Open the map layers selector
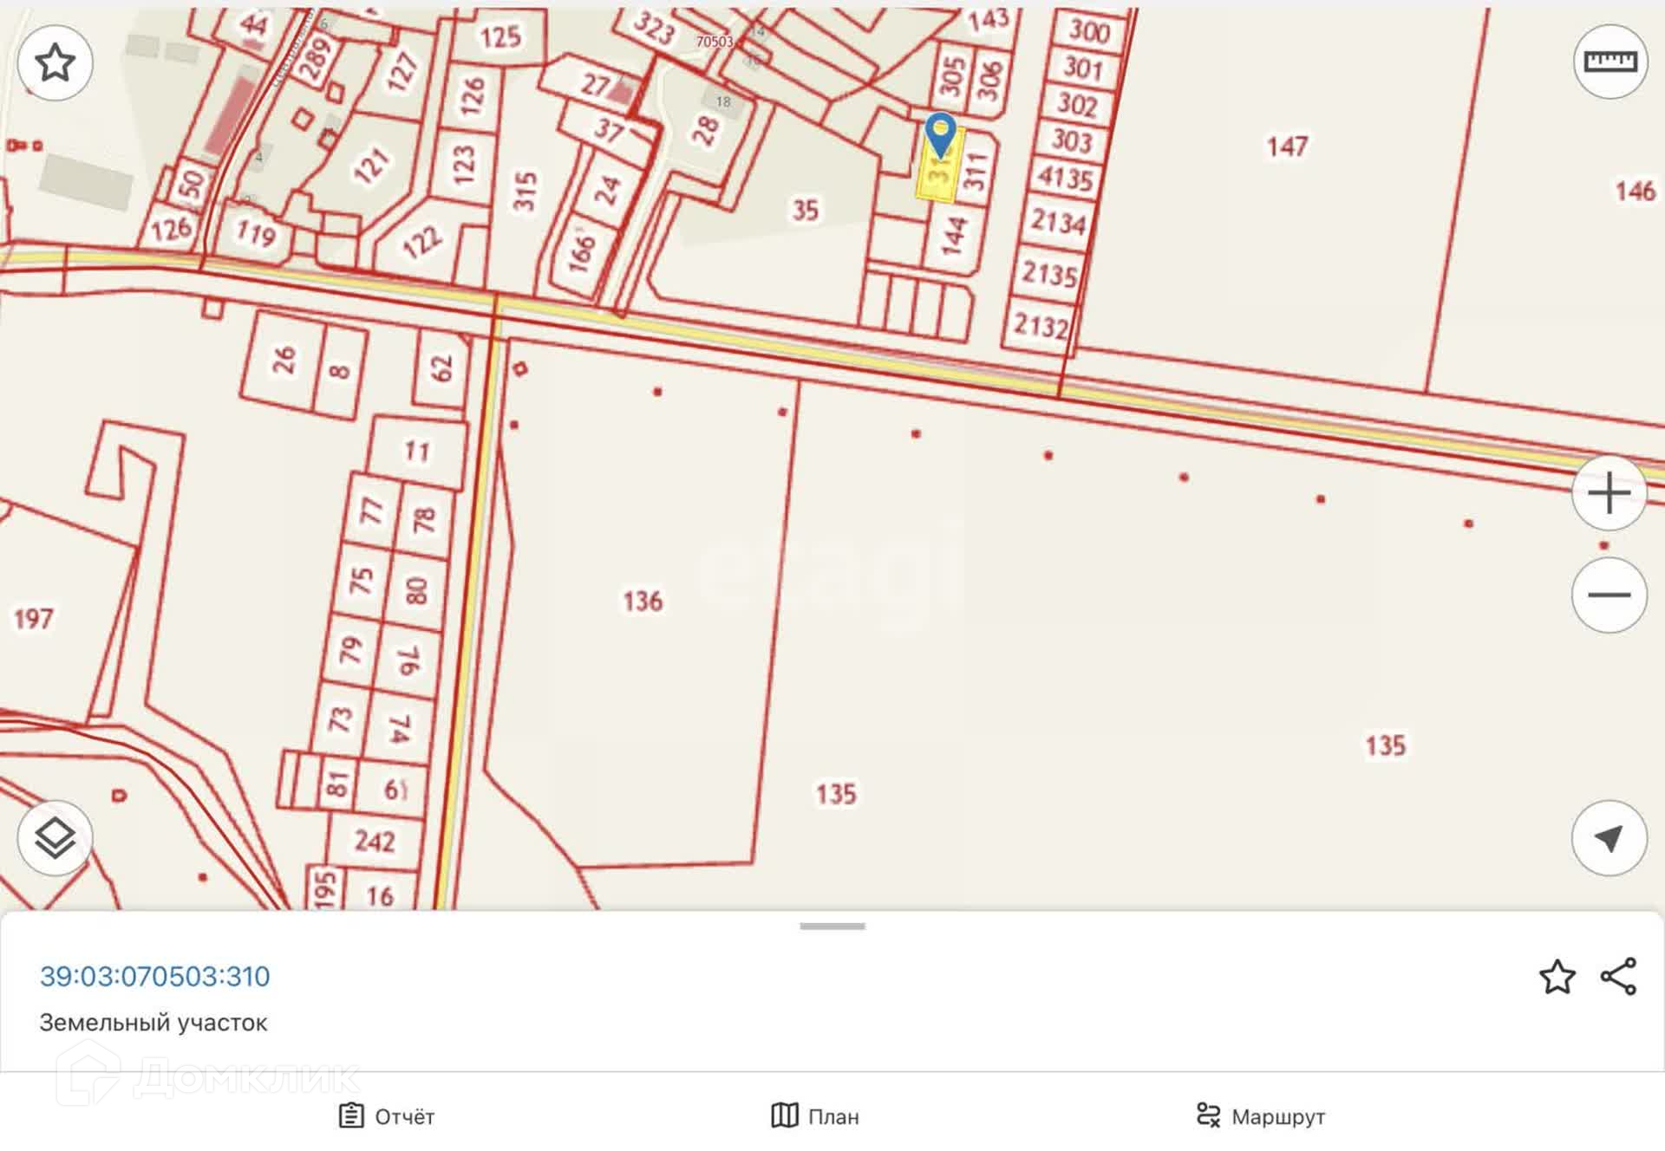Screen dimensions: 1665x1151 pos(55,837)
